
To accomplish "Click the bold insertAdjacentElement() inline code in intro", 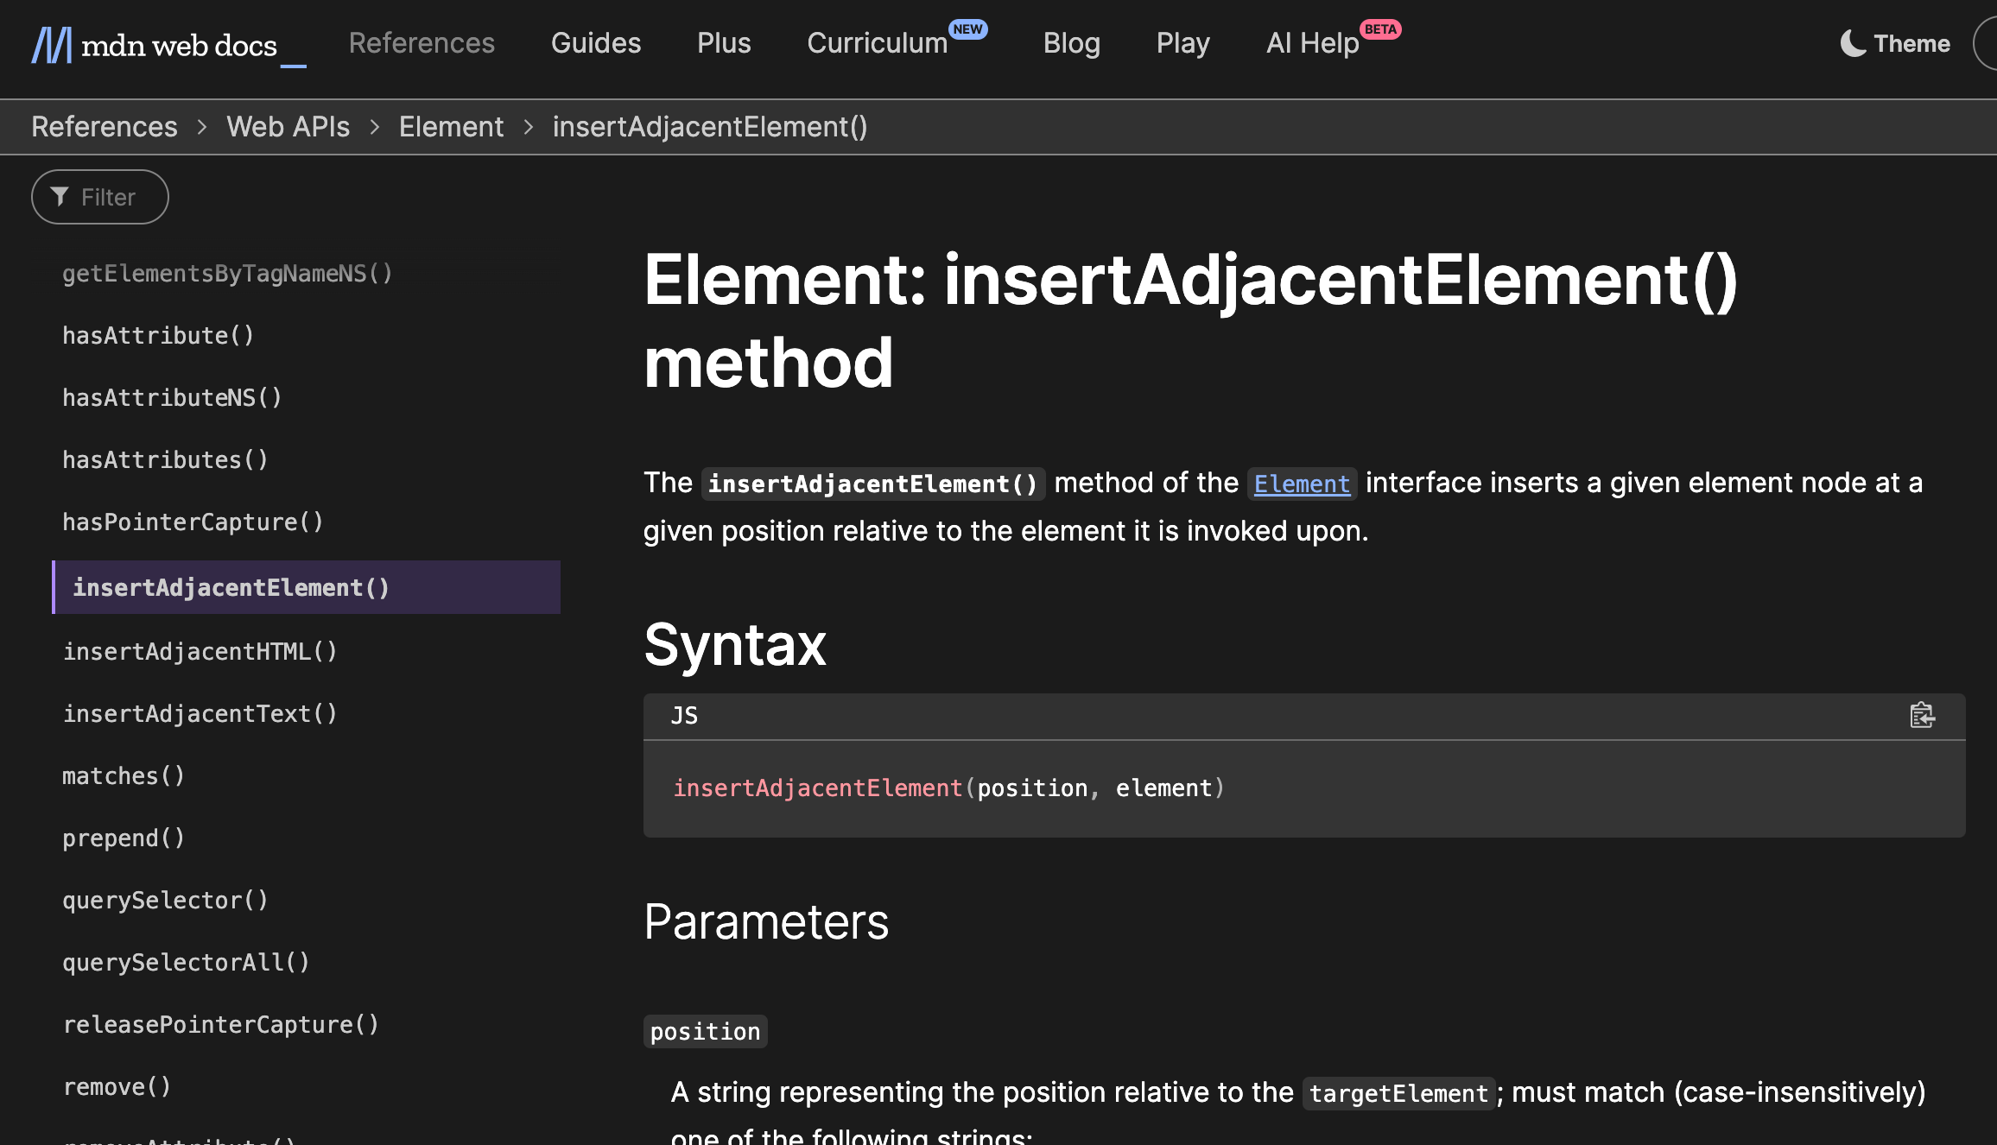I will 873,484.
